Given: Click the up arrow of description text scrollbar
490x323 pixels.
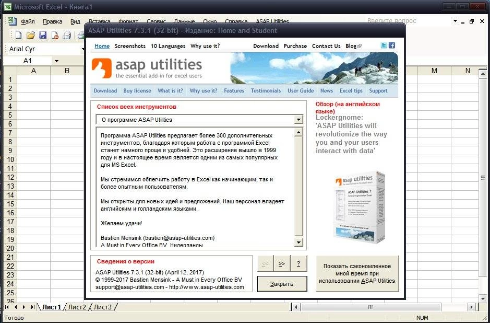Looking at the screenshot, I should 299,132.
